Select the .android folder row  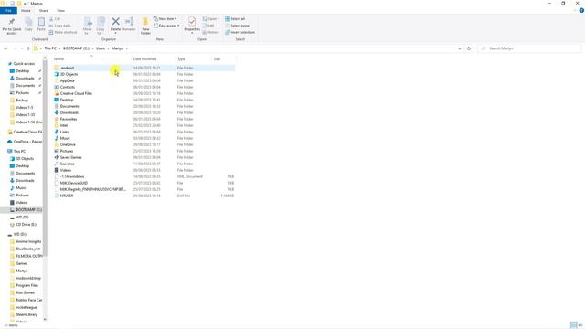coord(144,68)
